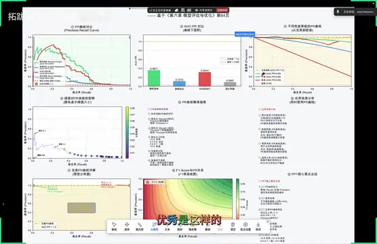Viewport: 377px width, 244px height.
Task: Open the cloud recording icon in sharing bar
Action: click(x=176, y=10)
